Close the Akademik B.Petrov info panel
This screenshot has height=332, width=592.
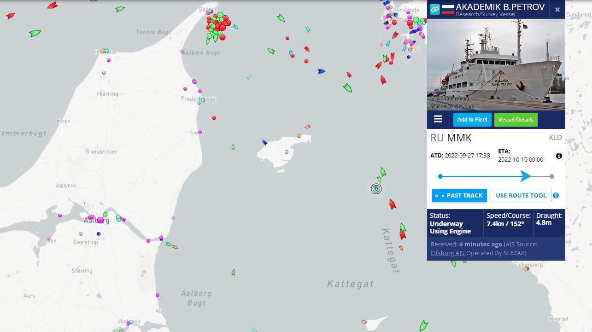(x=557, y=10)
